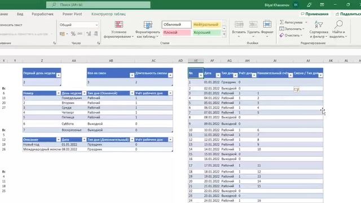This screenshot has height=203, width=361.
Task: Apply percent style button
Action: (x=73, y=34)
